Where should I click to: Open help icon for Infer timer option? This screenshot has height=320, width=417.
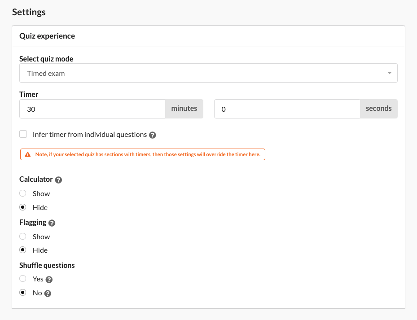coord(152,135)
